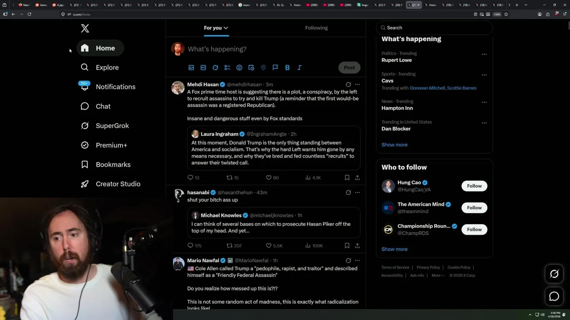Click the Grok enhance icon in composer
Image resolution: width=570 pixels, height=320 pixels.
(x=215, y=68)
